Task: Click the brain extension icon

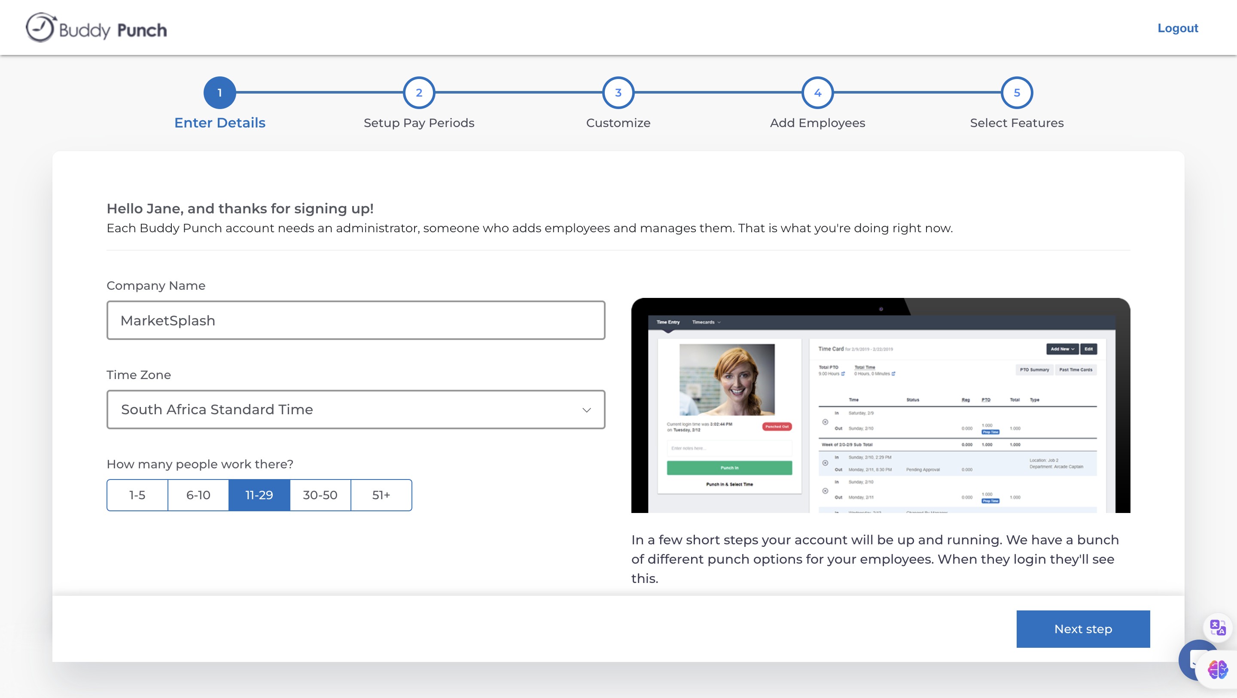Action: click(1218, 669)
